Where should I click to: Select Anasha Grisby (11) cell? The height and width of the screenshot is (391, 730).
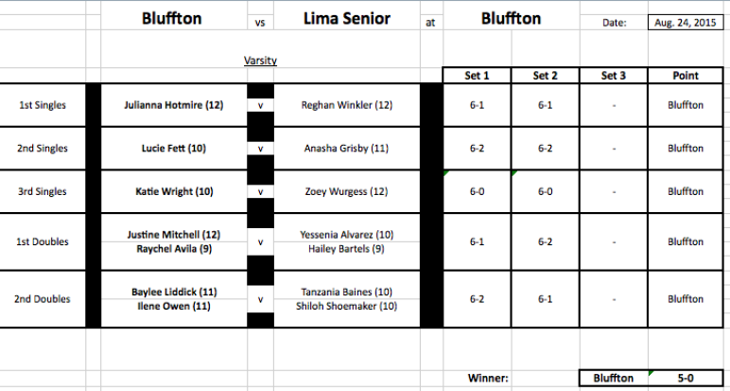347,149
